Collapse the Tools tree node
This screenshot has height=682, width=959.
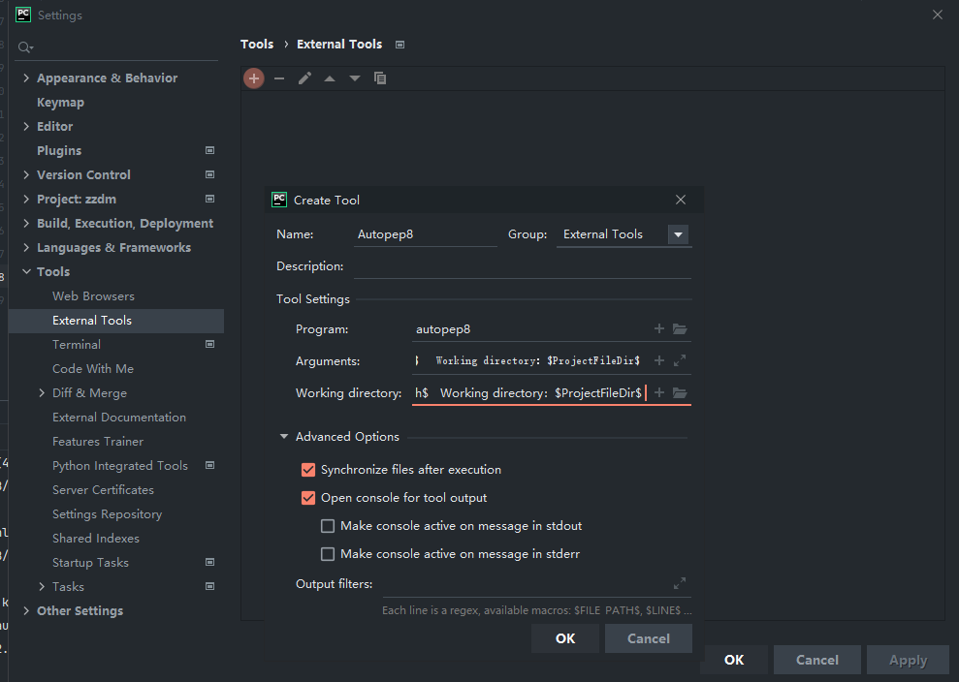tap(26, 271)
